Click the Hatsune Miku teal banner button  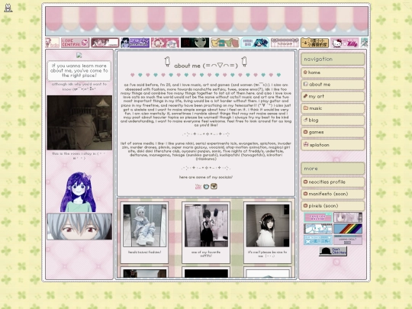(x=255, y=43)
